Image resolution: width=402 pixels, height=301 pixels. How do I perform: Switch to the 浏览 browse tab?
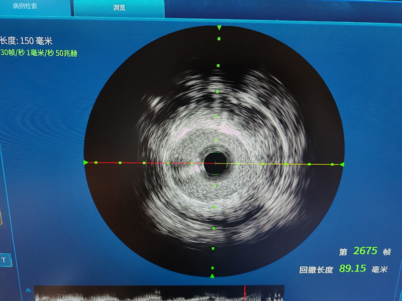coord(119,8)
